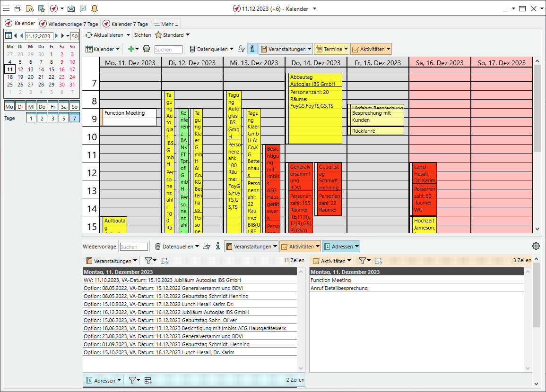Click the Aktualisieren refresh icon

coord(89,35)
